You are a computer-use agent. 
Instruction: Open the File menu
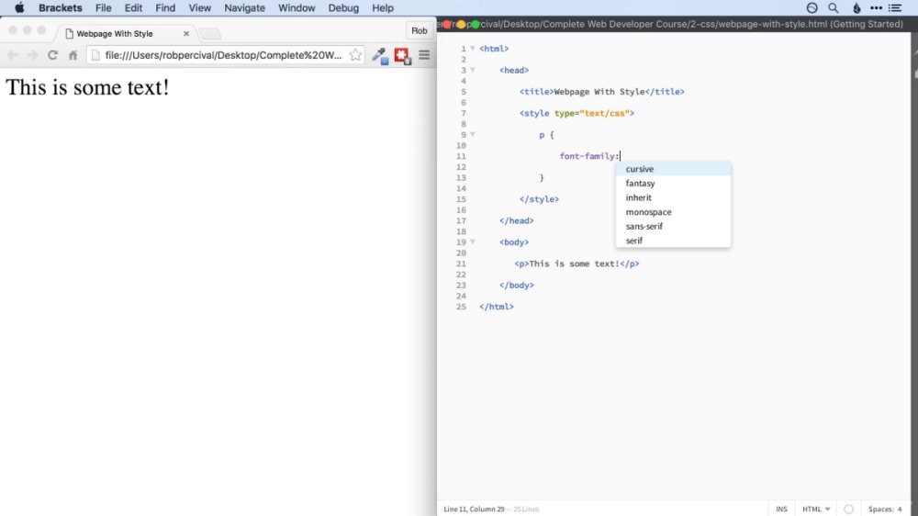[104, 7]
